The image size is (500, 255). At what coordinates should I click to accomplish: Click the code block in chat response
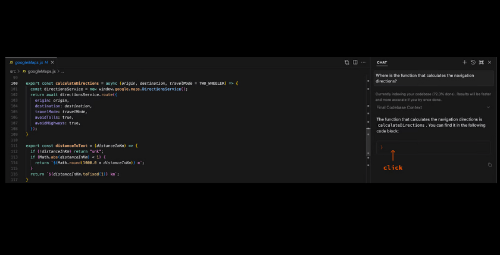click(433, 147)
